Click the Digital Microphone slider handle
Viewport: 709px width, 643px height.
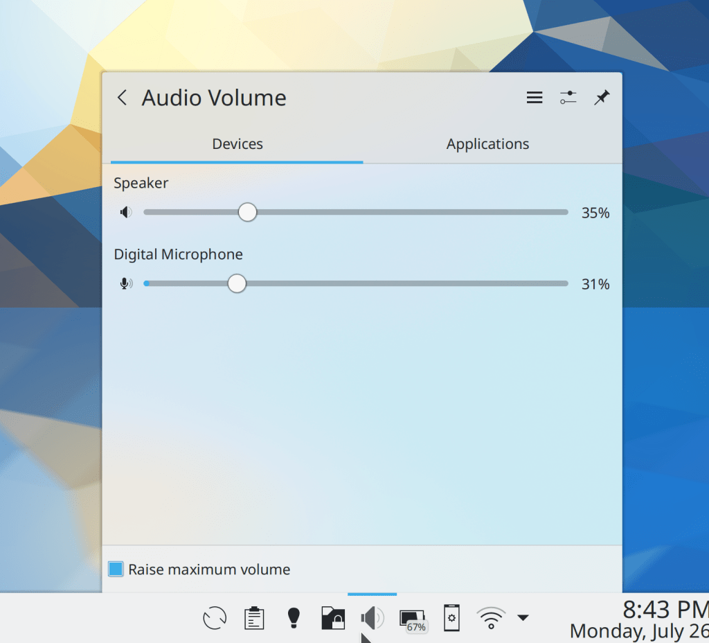[x=237, y=283]
